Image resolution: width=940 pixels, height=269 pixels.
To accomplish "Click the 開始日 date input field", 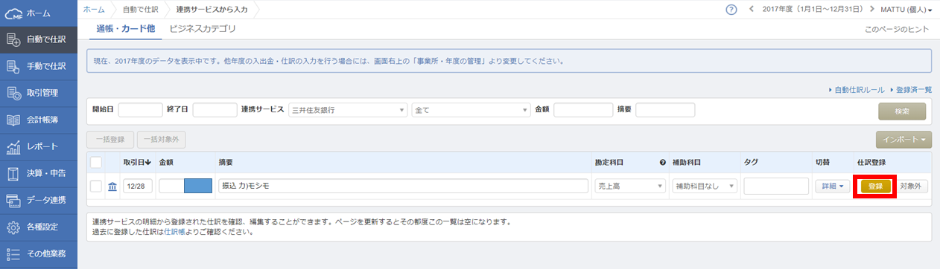I will click(140, 110).
